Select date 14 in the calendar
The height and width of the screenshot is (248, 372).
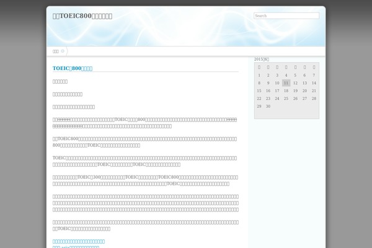tap(314, 83)
